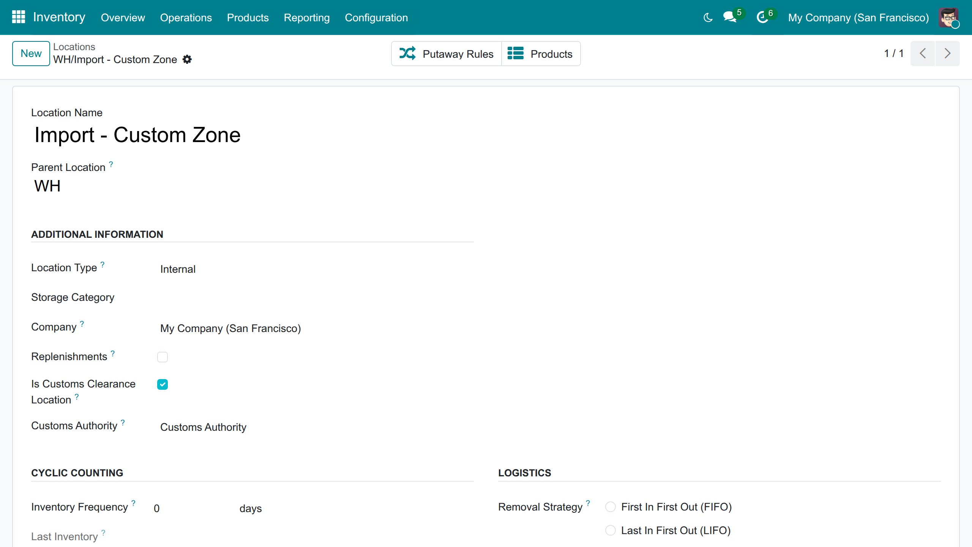Go to previous record arrow
Screen dimensions: 972x547
pyautogui.click(x=923, y=53)
